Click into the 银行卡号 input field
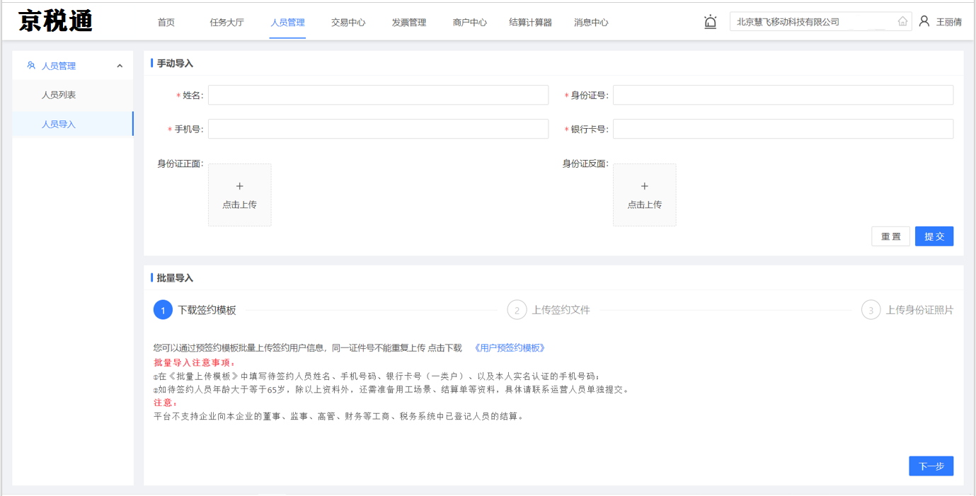 point(783,129)
